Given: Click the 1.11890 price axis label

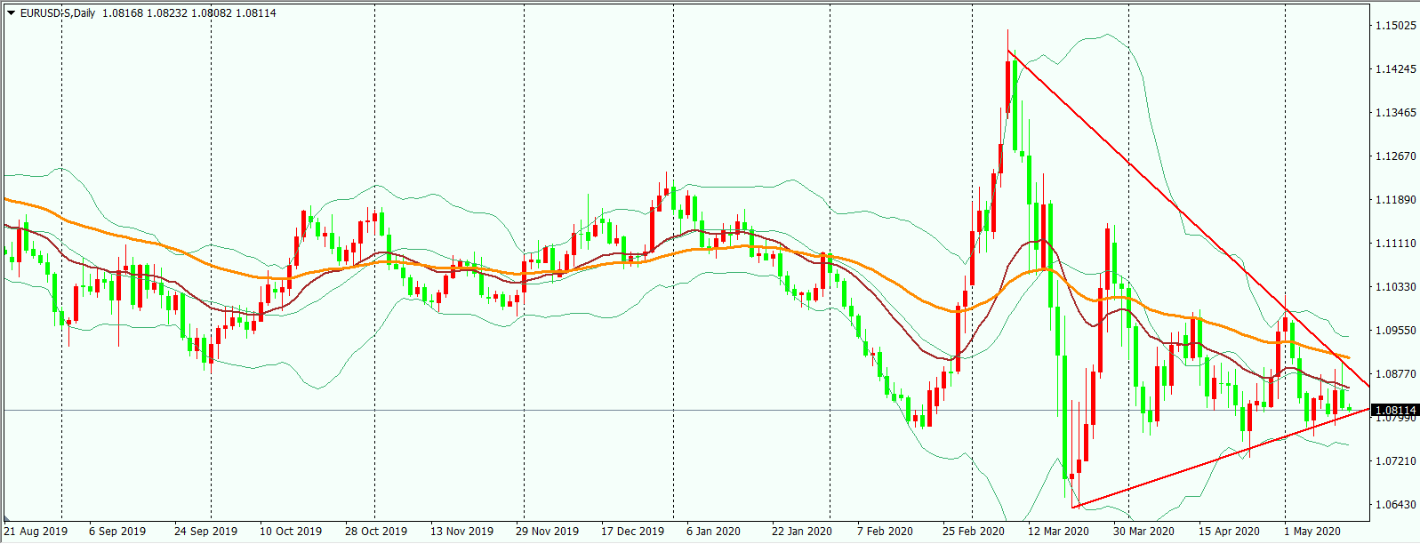Looking at the screenshot, I should pyautogui.click(x=1395, y=200).
